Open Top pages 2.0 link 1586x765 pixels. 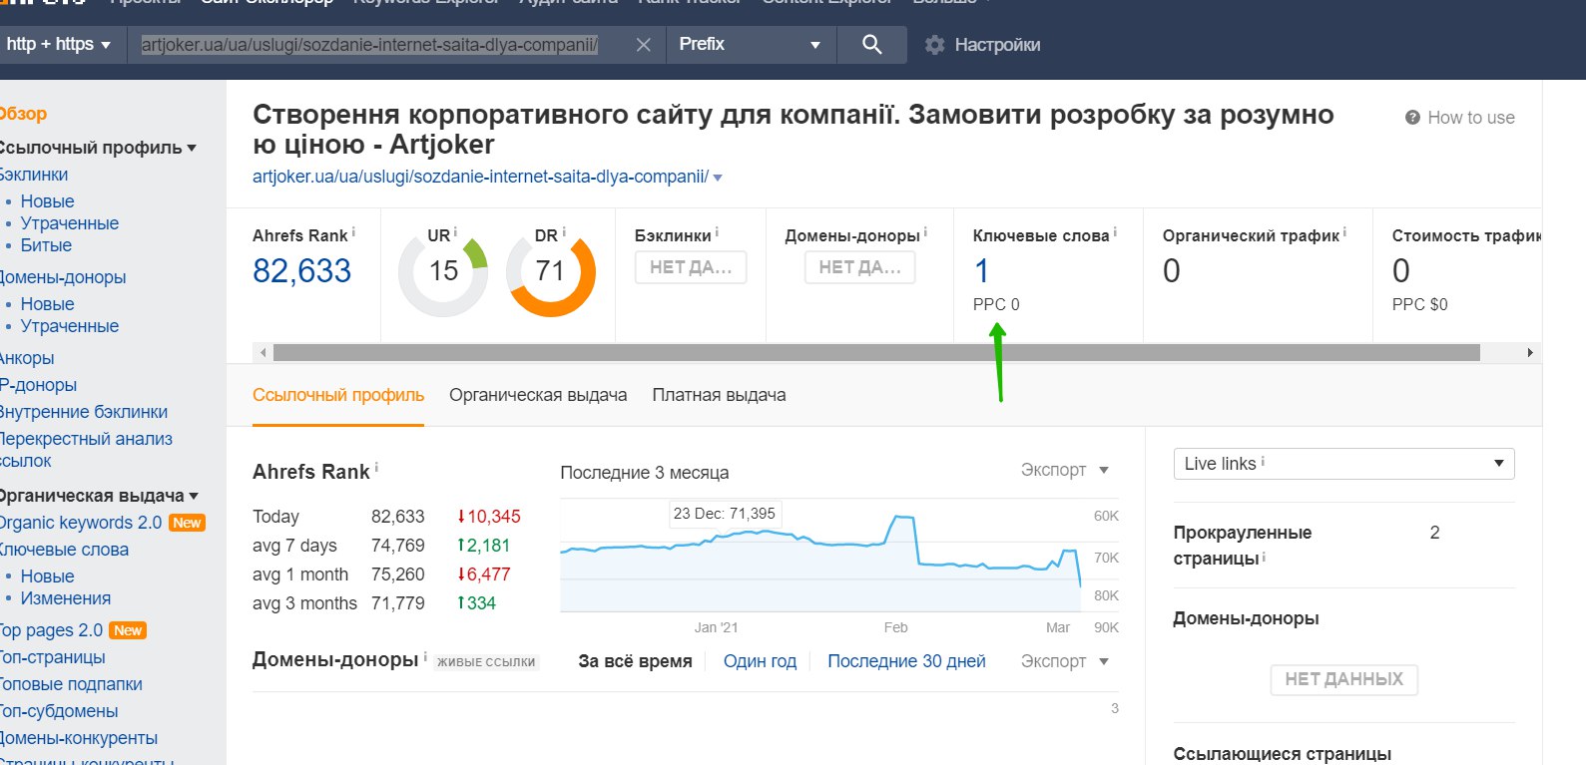[50, 630]
